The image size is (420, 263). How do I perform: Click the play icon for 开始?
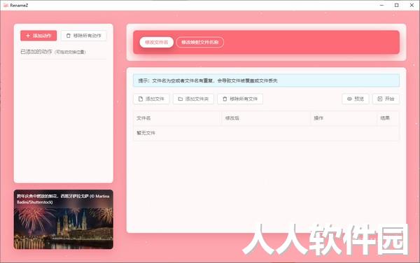coord(380,99)
